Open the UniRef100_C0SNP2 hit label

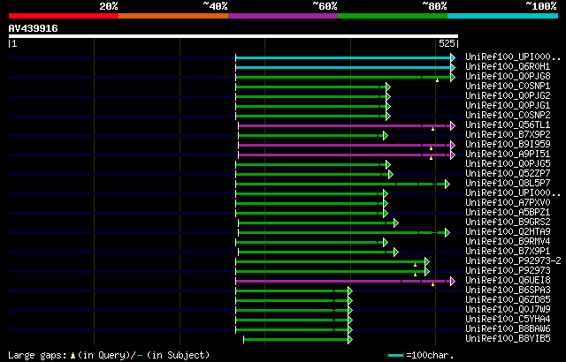pos(508,116)
